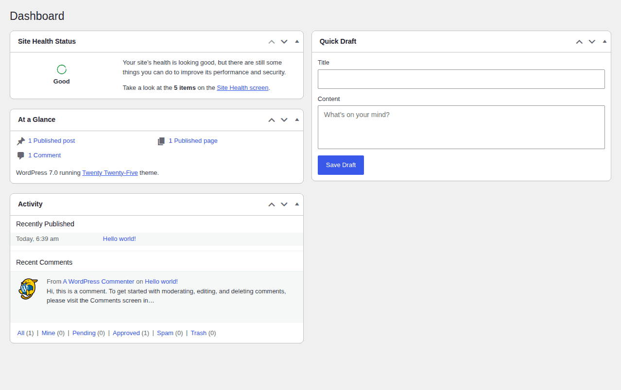Open the Twenty Twenty-Five theme link

click(x=110, y=172)
